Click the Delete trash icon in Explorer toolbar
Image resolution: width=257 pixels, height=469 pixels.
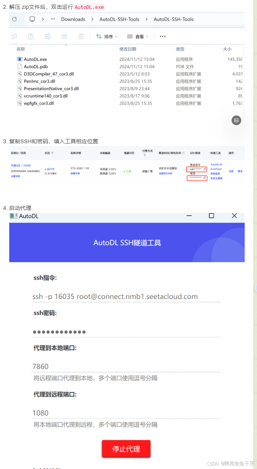[x=81, y=37]
